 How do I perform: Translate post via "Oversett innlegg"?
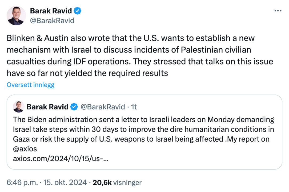tap(30, 85)
